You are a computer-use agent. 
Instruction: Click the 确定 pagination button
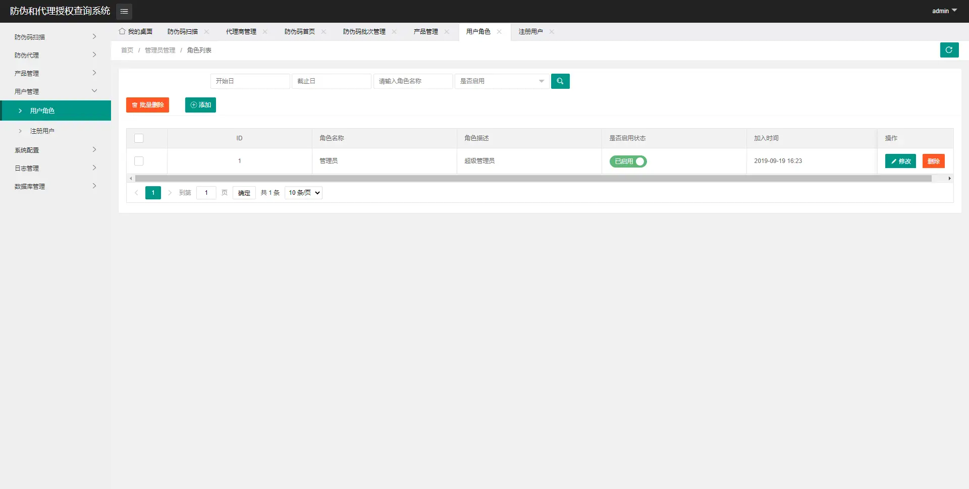pyautogui.click(x=244, y=193)
